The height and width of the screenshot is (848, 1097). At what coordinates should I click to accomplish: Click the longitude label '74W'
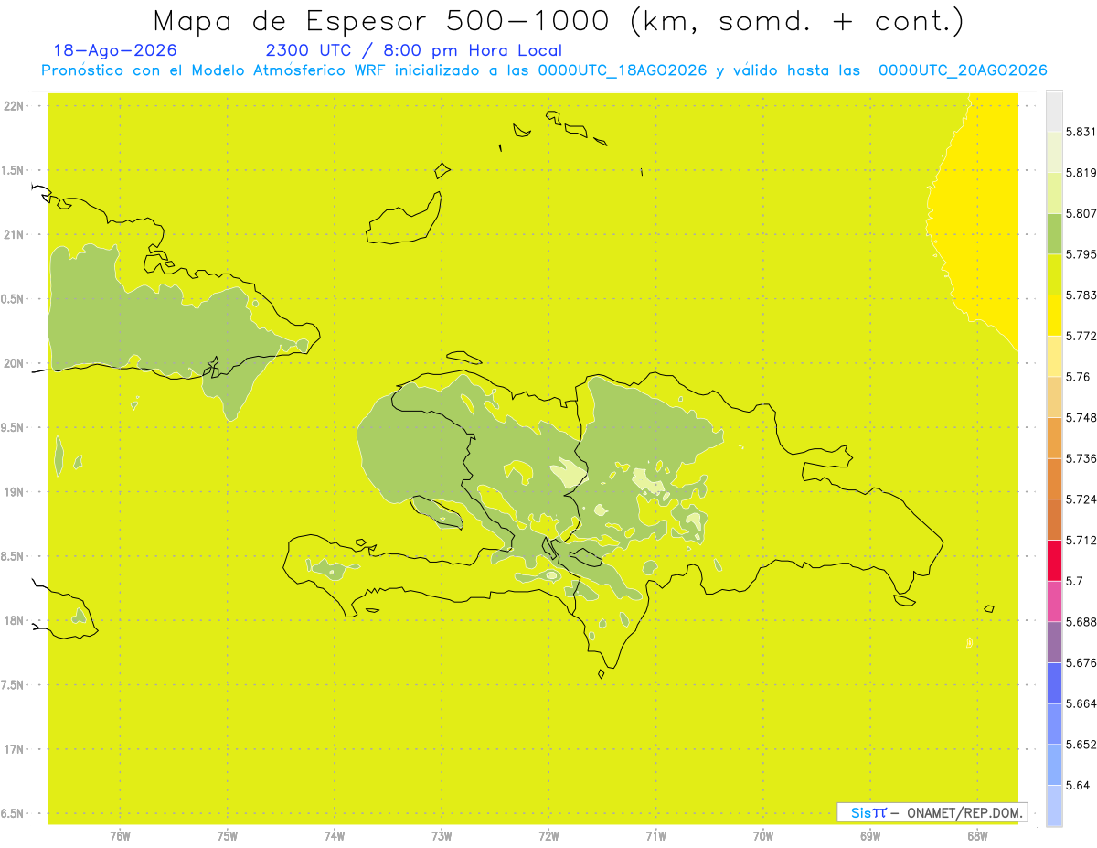(x=335, y=836)
